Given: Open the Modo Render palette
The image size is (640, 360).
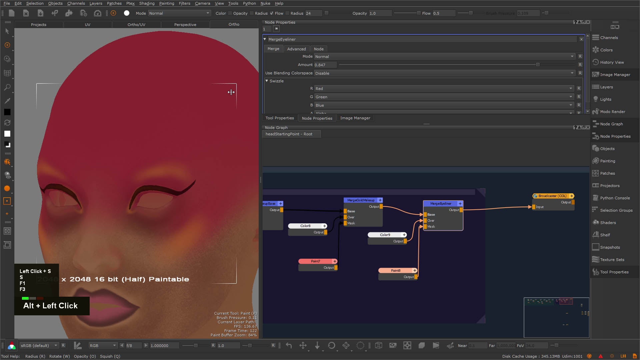Looking at the screenshot, I should tap(612, 112).
